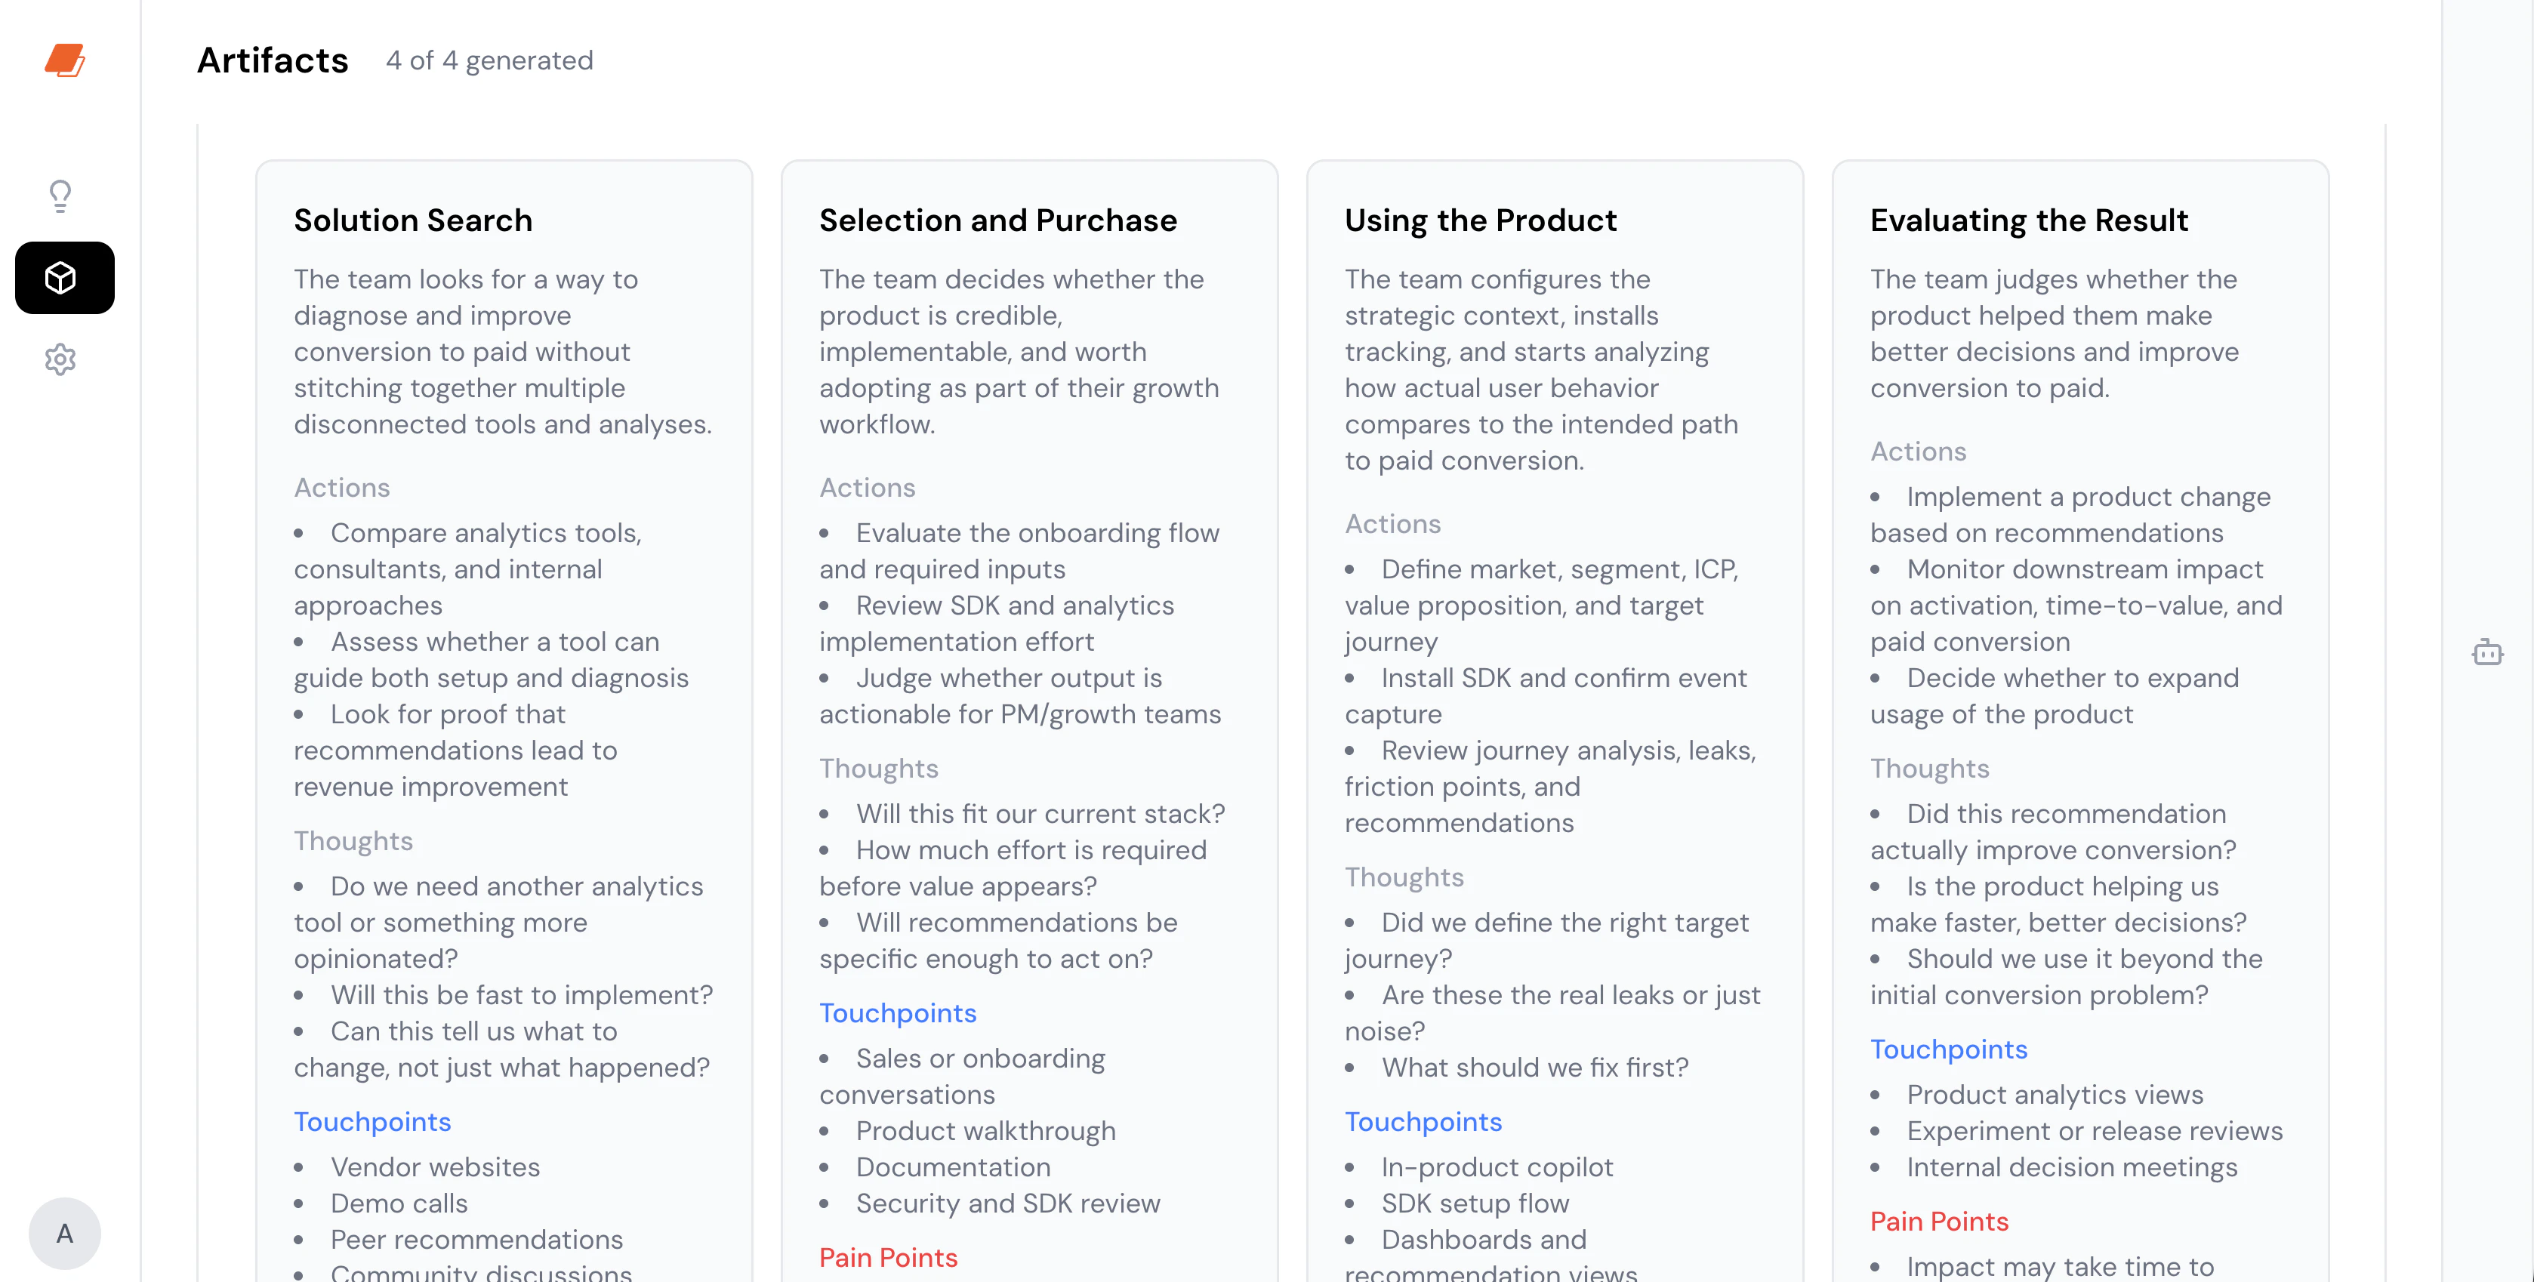Click Touchpoints heading in Using the Product

tap(1423, 1122)
